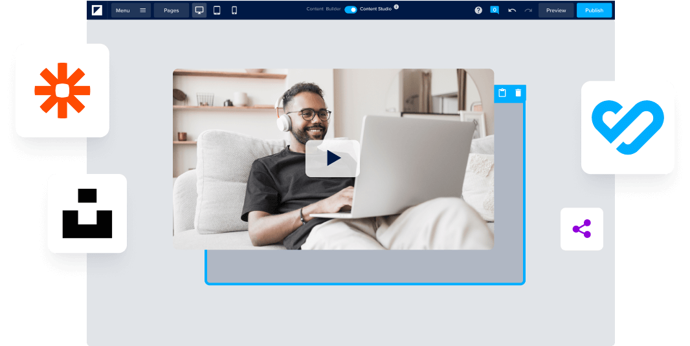This screenshot has height=346, width=690.
Task: Click the orange Zapier asterisk tile
Action: tap(62, 91)
